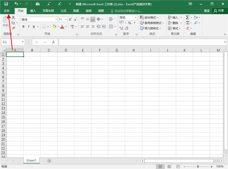Toggle Italic formatting
228x169 pixels.
(28, 27)
